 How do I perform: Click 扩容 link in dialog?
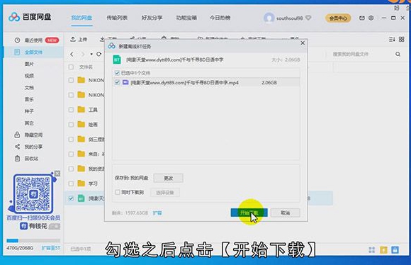point(157,213)
